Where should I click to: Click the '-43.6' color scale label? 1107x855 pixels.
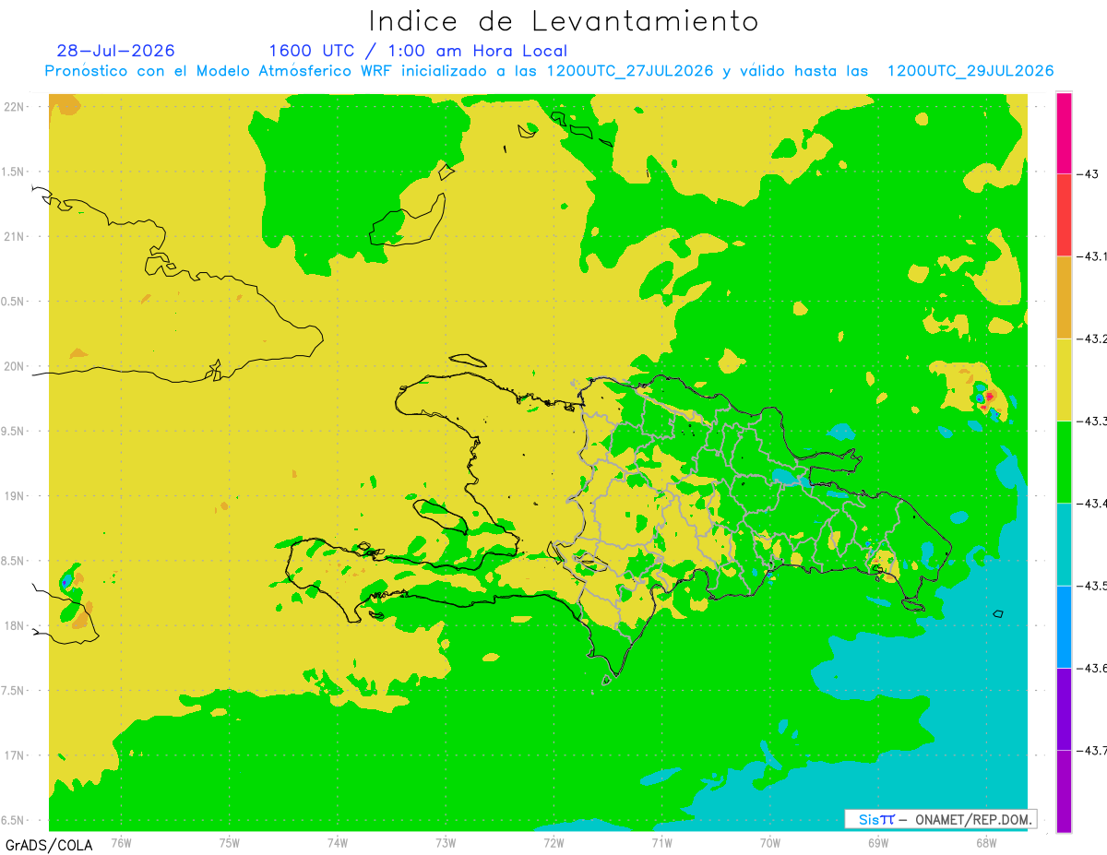click(1090, 668)
